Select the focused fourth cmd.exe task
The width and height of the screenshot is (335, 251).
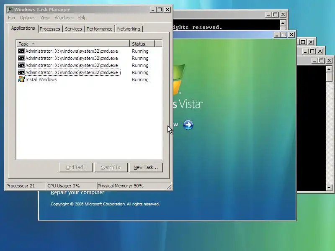[72, 72]
